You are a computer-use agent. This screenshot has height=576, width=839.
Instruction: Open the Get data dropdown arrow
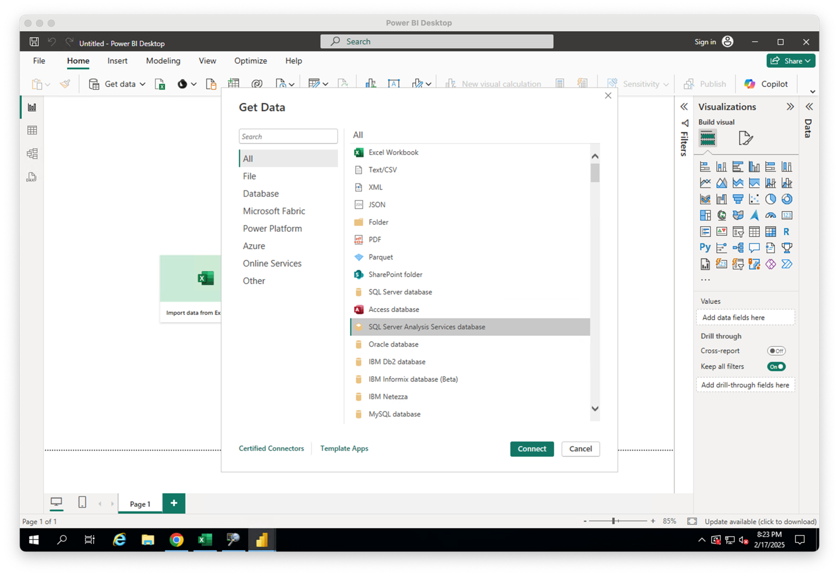pyautogui.click(x=142, y=84)
